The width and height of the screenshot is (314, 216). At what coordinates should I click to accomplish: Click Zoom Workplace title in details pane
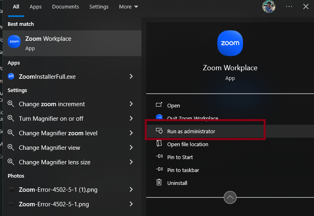point(230,68)
